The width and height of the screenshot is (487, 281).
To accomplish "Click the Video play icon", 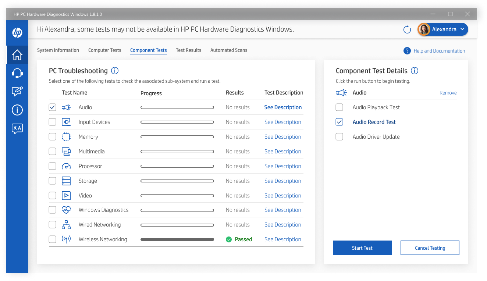I will [x=66, y=196].
